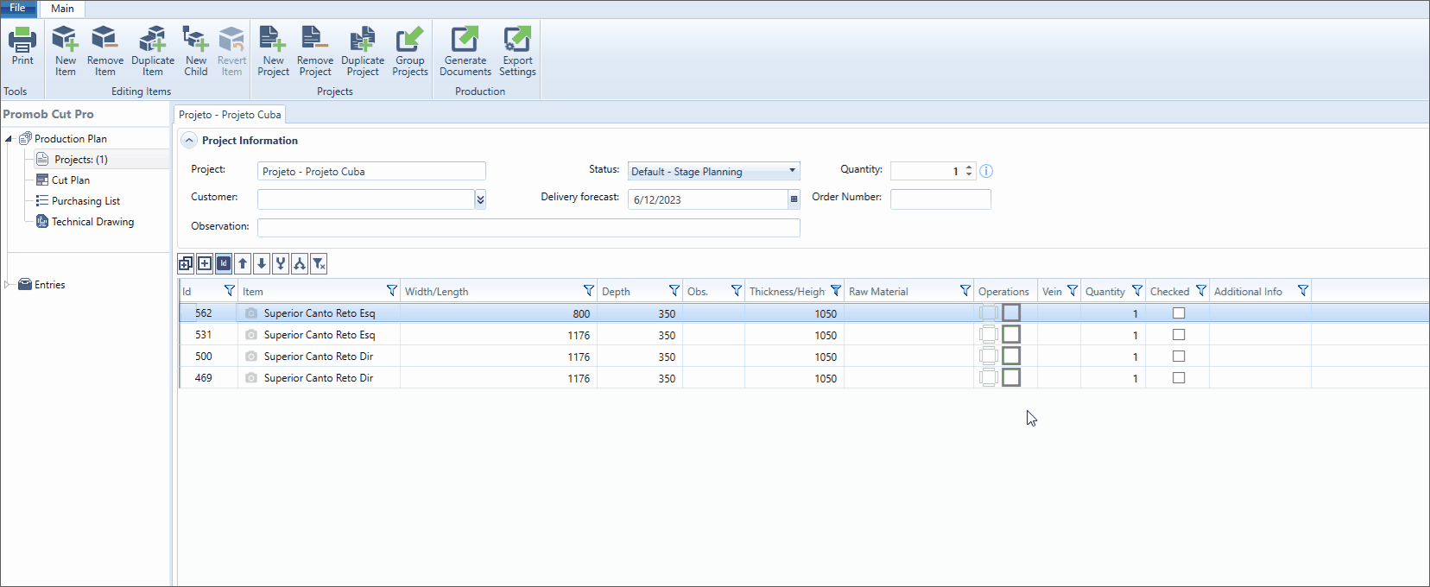Click the green Operations square in row 469
This screenshot has height=587, width=1430.
pos(1011,377)
